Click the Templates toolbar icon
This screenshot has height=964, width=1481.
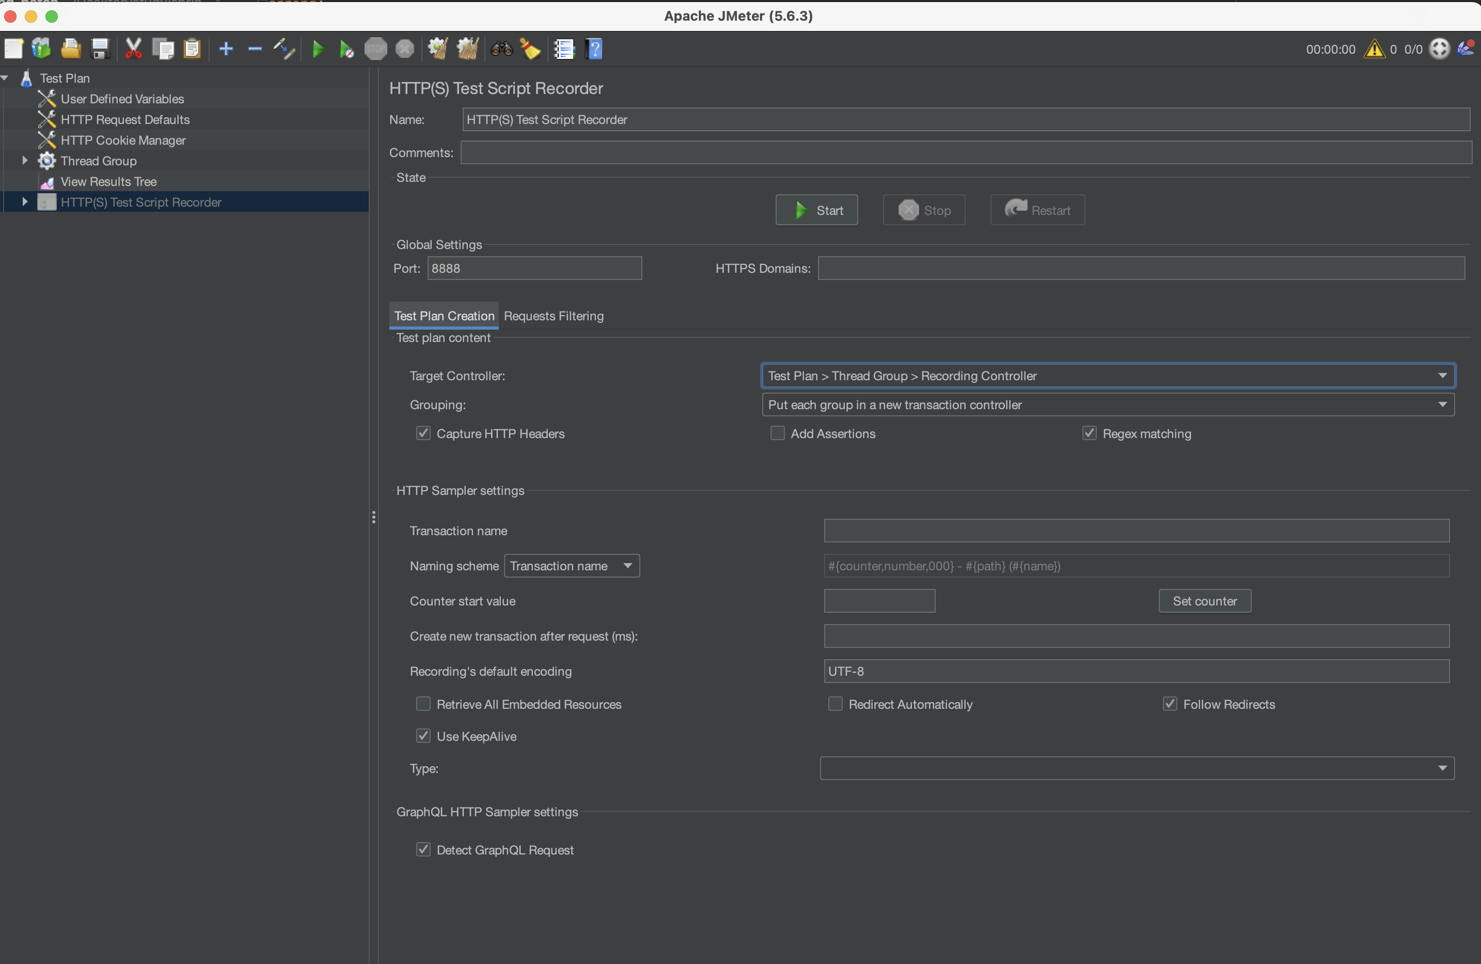tap(41, 49)
